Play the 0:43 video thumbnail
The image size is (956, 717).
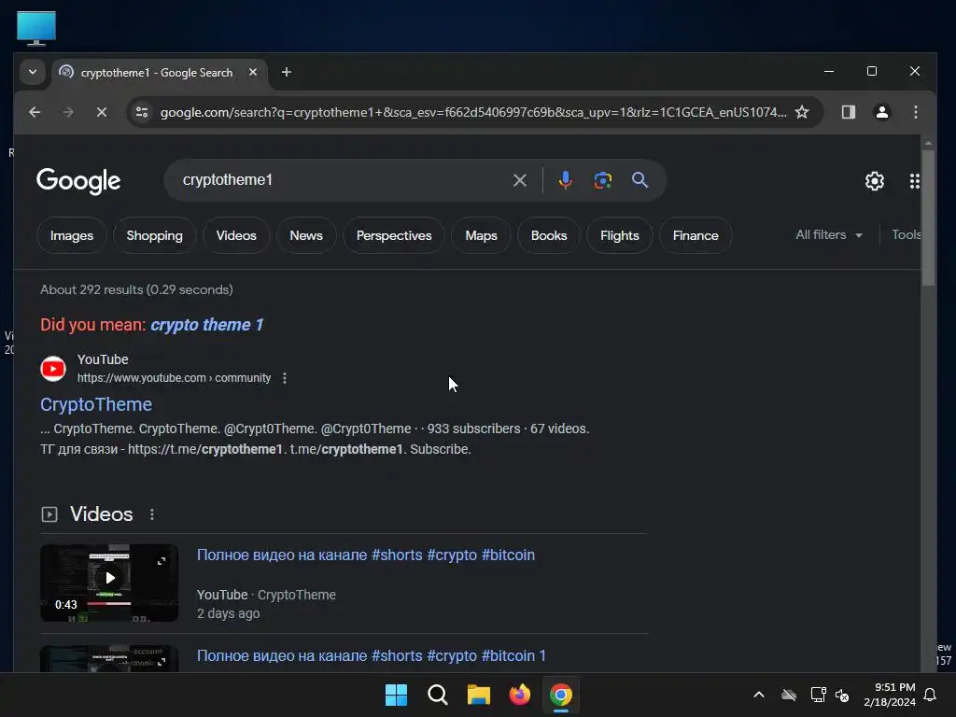(x=109, y=583)
